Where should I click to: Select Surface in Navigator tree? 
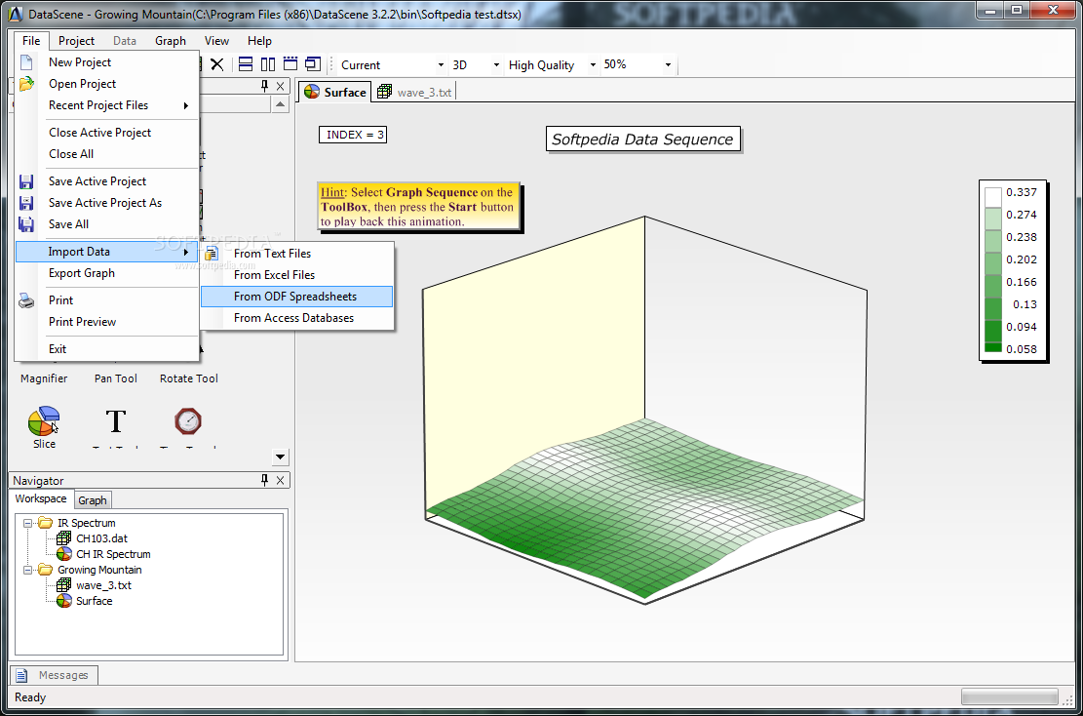tap(94, 601)
